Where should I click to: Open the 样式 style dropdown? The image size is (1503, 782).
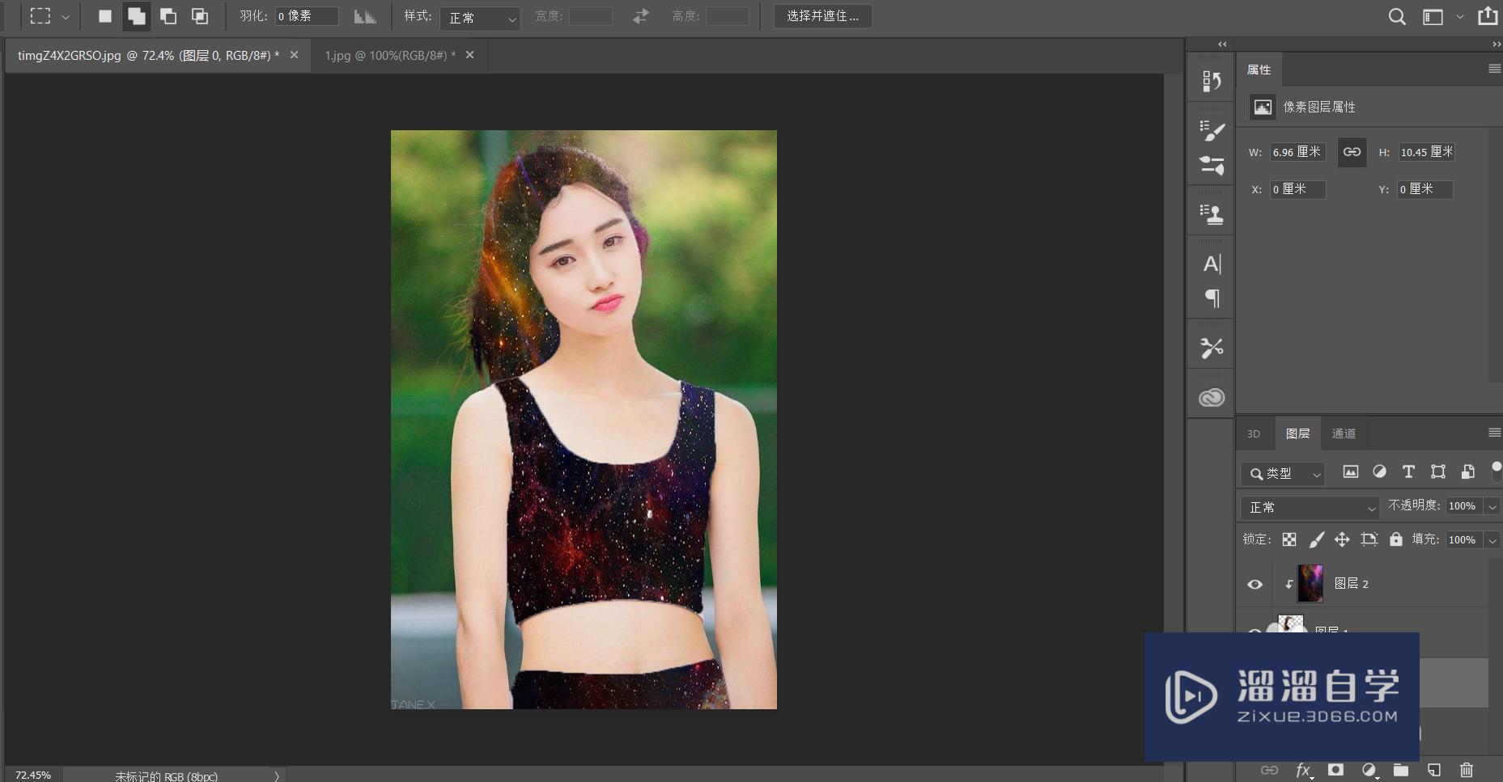482,18
